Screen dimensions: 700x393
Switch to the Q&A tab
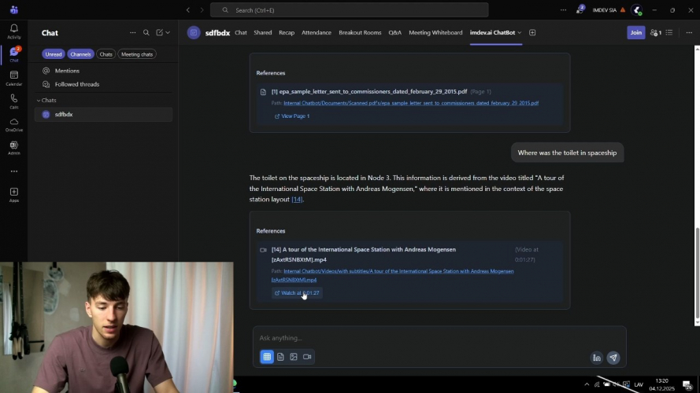coord(394,32)
